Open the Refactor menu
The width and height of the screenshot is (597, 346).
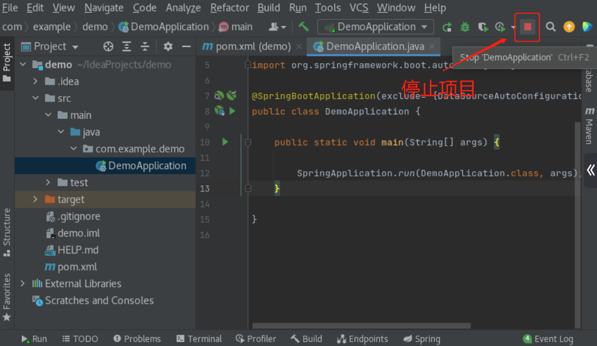pyautogui.click(x=230, y=8)
